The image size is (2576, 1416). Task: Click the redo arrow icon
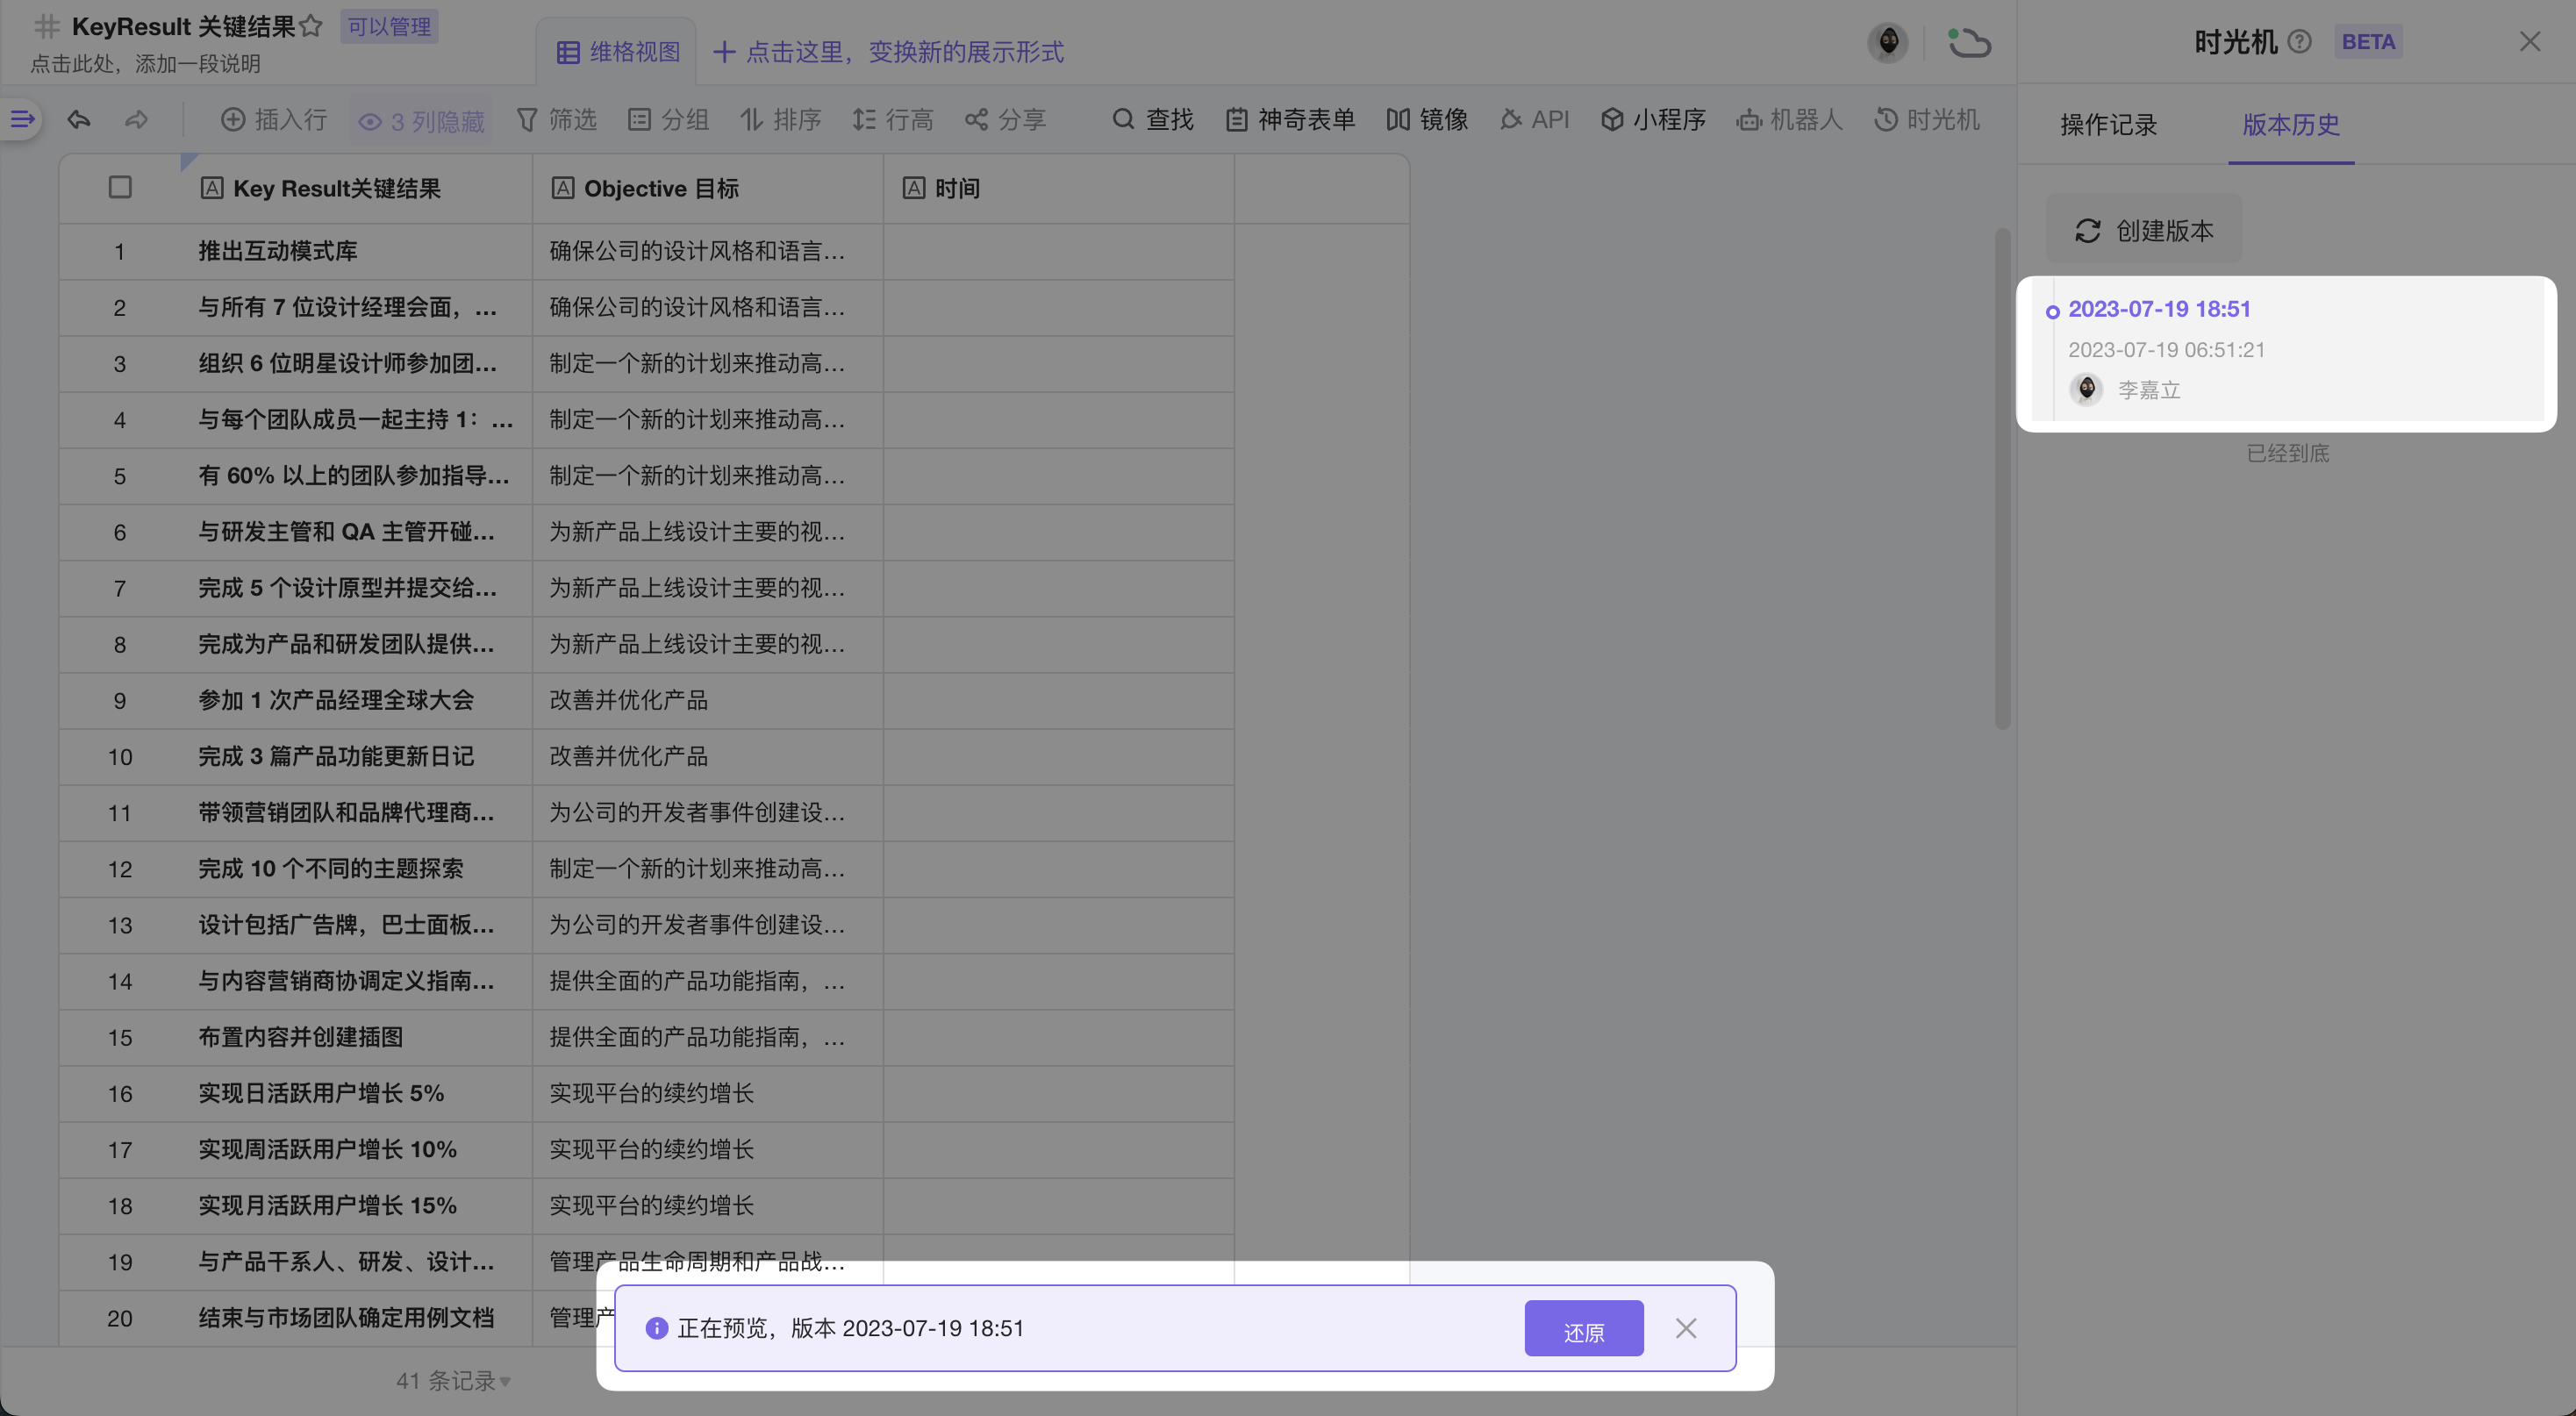(136, 121)
